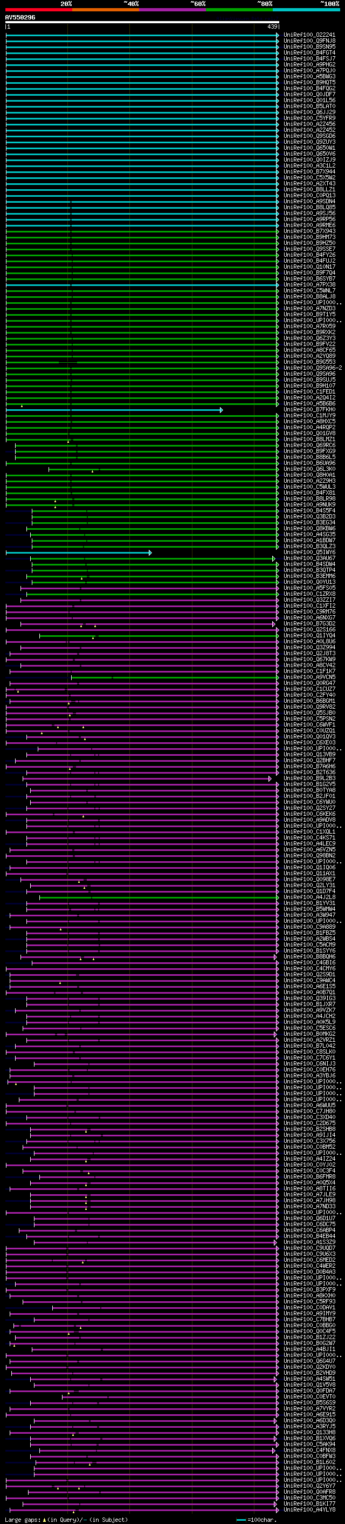Click the white query sequence bar
The width and height of the screenshot is (345, 1524).
coord(142,22)
